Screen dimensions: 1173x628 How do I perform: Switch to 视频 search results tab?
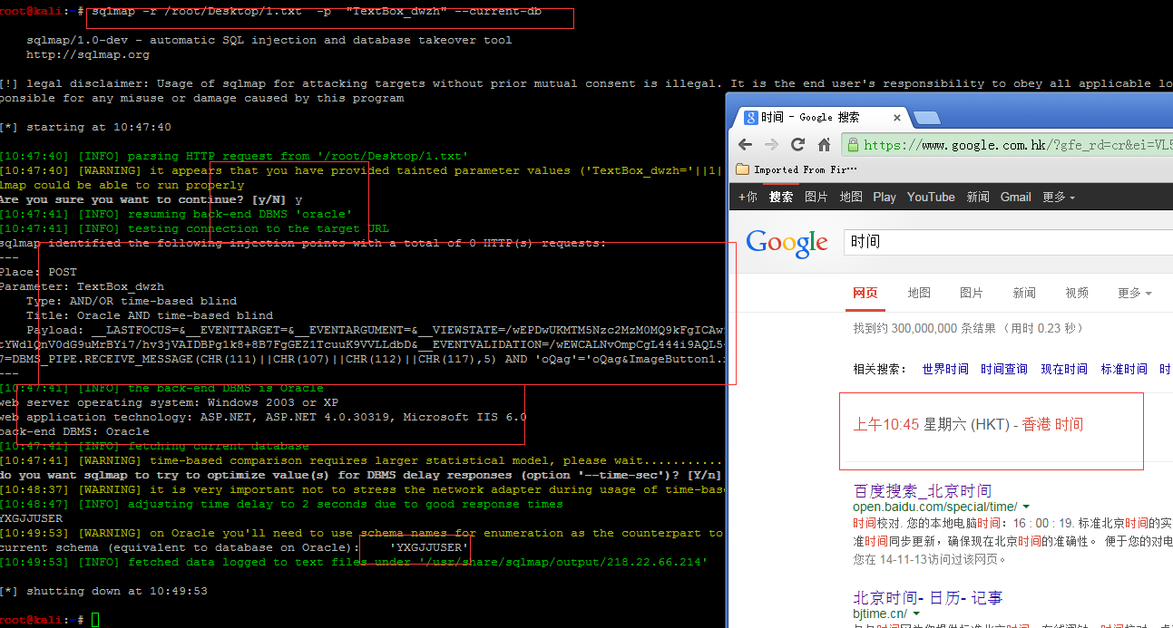[1077, 293]
